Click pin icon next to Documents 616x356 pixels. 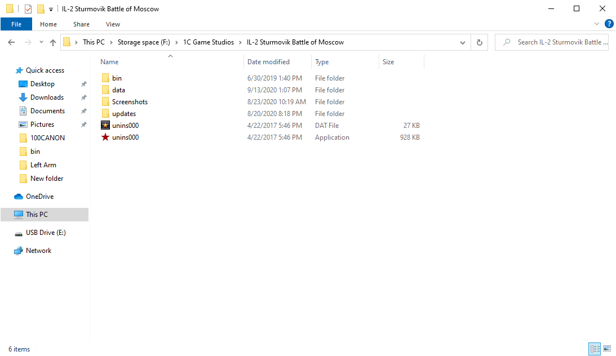coord(83,111)
